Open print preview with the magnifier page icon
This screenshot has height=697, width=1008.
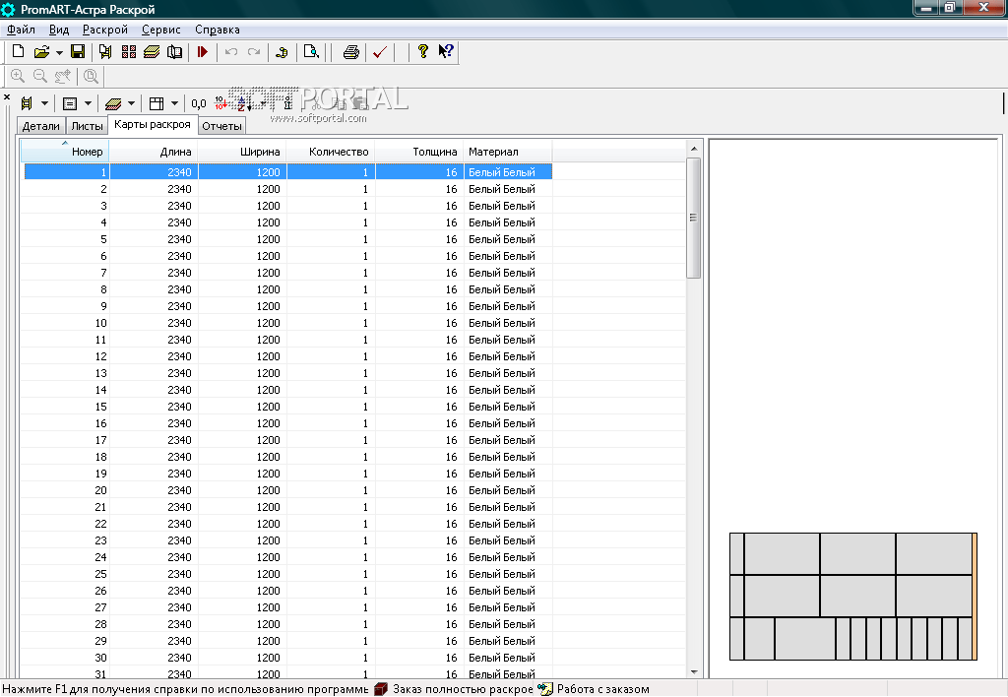(311, 52)
